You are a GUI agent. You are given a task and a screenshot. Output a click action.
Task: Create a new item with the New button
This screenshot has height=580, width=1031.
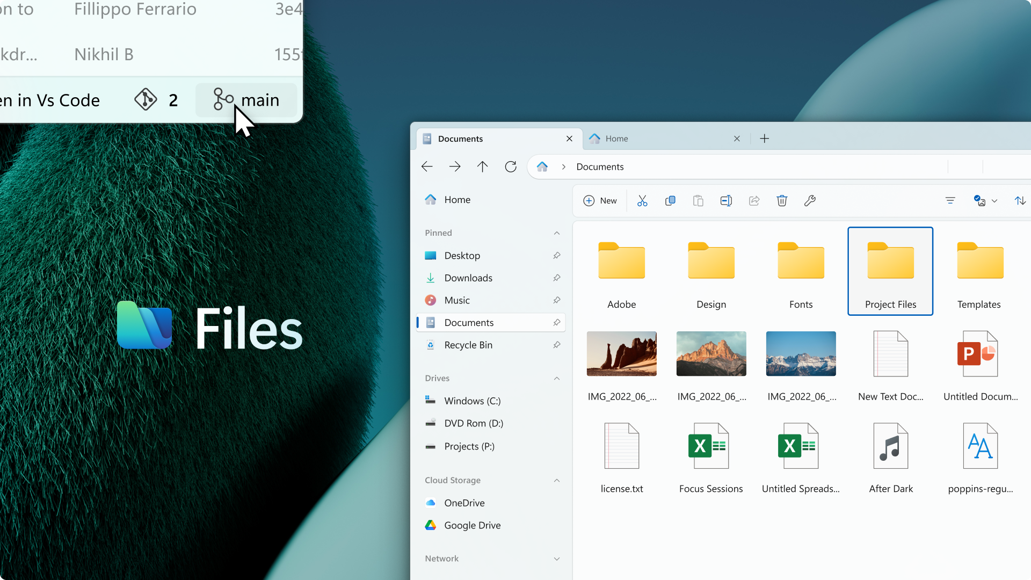click(x=600, y=200)
